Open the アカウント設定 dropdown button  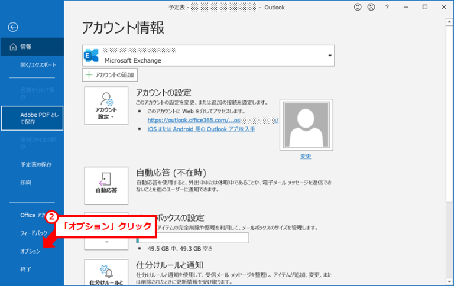coord(106,106)
